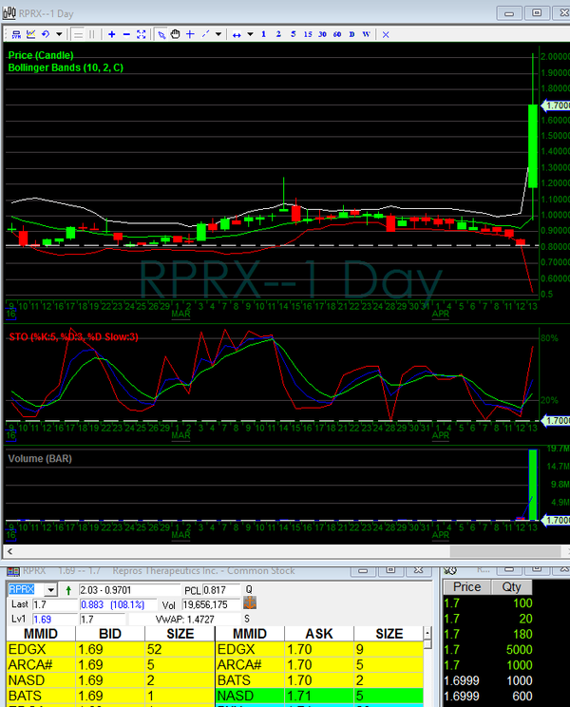Click the anchor icon in quote panel
Screen dimensions: 570x707
(x=251, y=603)
